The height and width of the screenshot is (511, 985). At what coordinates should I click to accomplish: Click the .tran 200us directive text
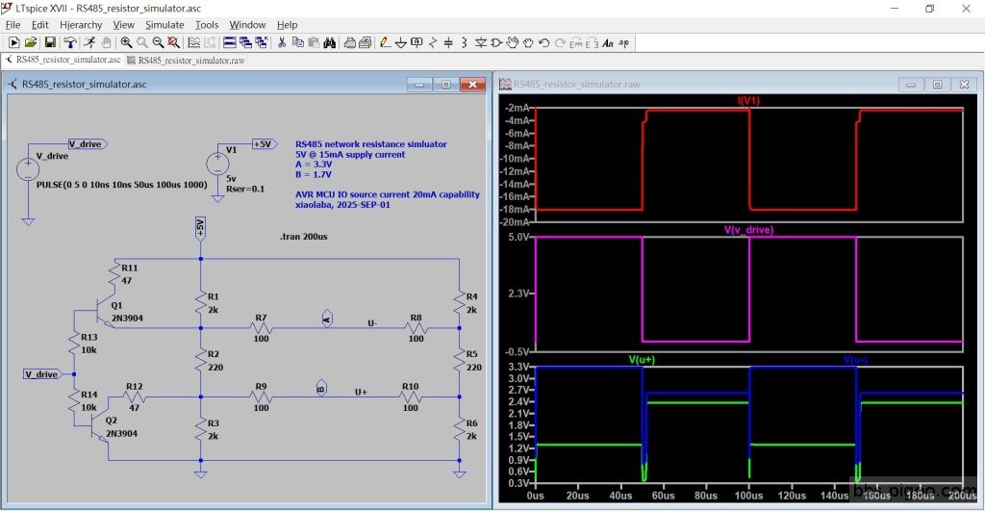click(x=303, y=236)
